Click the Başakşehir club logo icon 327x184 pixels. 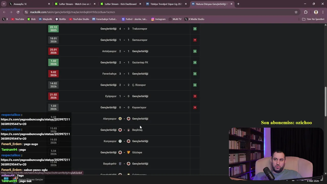pos(120,164)
